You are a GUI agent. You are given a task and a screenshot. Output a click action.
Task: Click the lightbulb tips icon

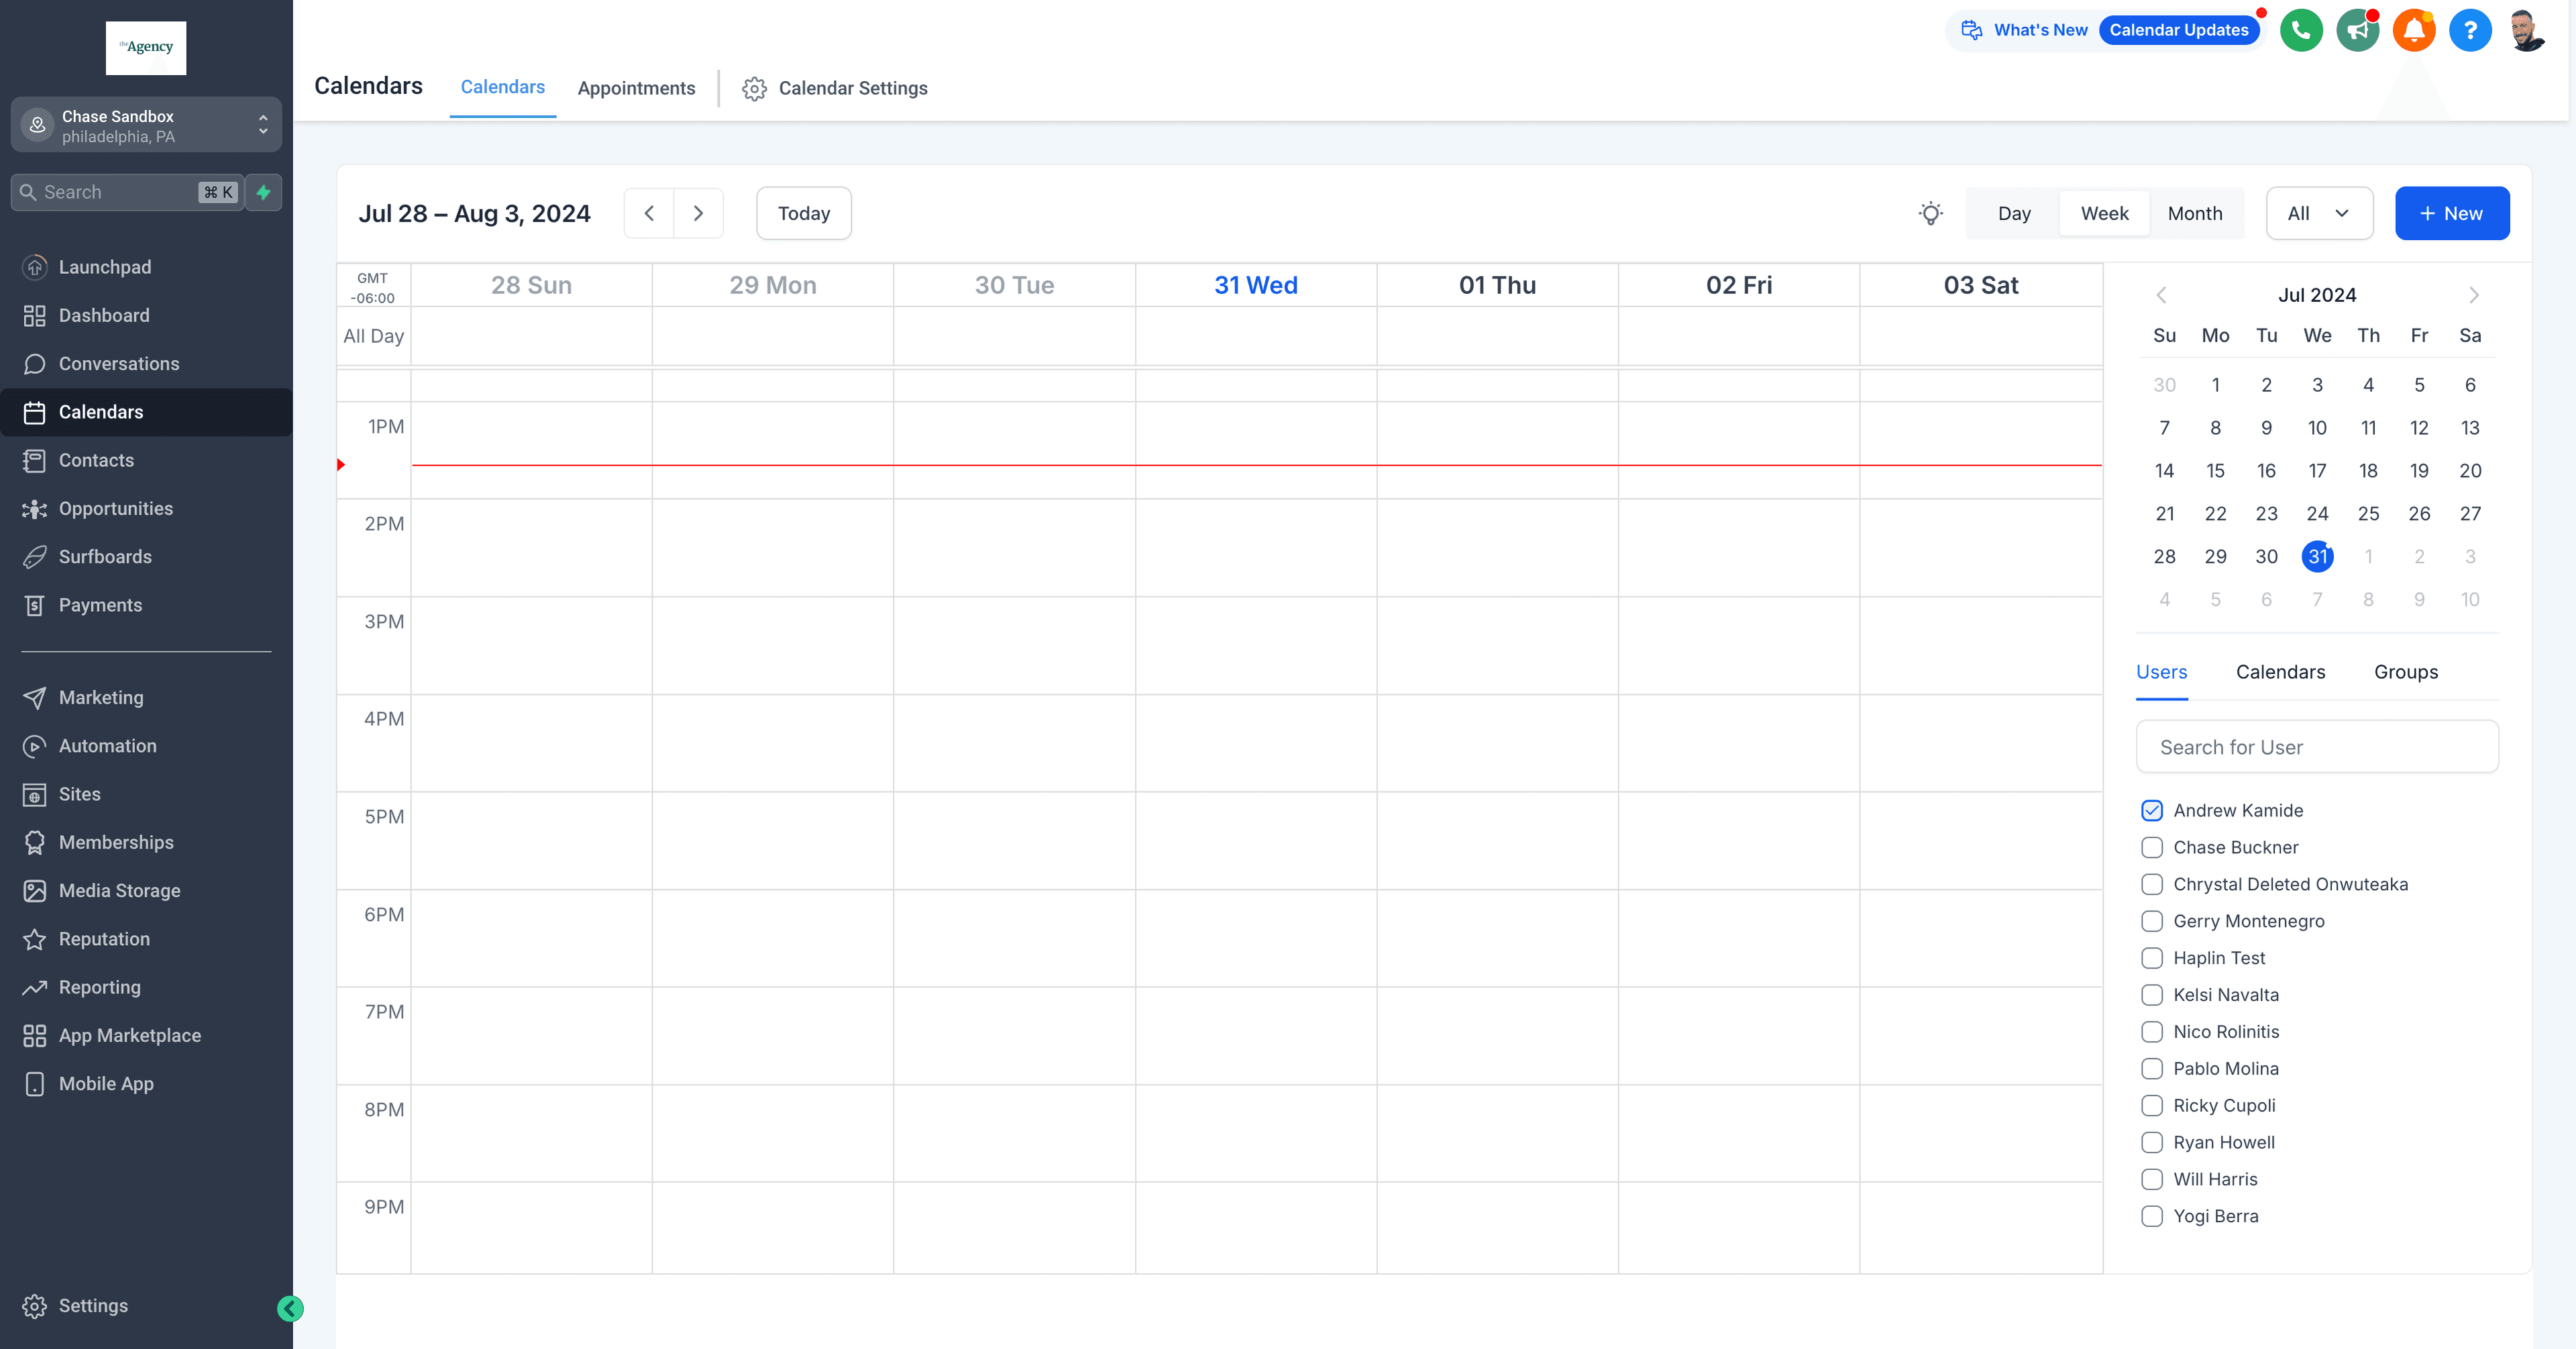1931,213
